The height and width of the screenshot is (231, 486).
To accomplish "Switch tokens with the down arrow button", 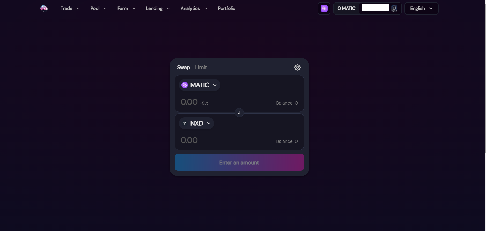I will coord(239,113).
